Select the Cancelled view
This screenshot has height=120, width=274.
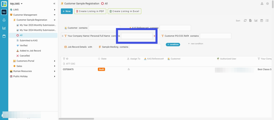23,56
